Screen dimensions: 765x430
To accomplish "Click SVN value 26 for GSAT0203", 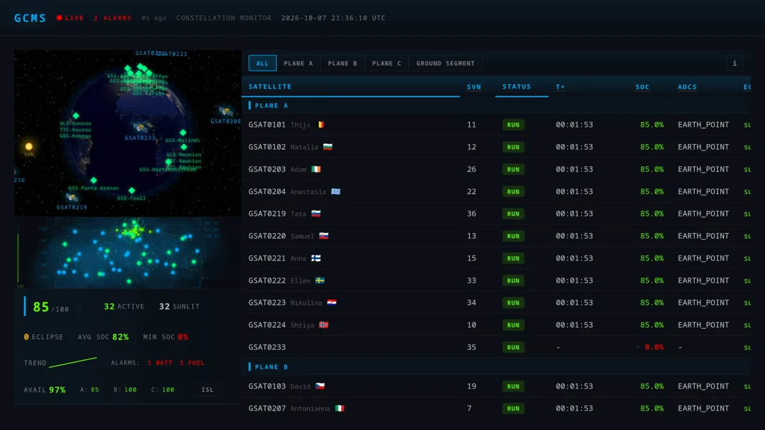I will [471, 169].
